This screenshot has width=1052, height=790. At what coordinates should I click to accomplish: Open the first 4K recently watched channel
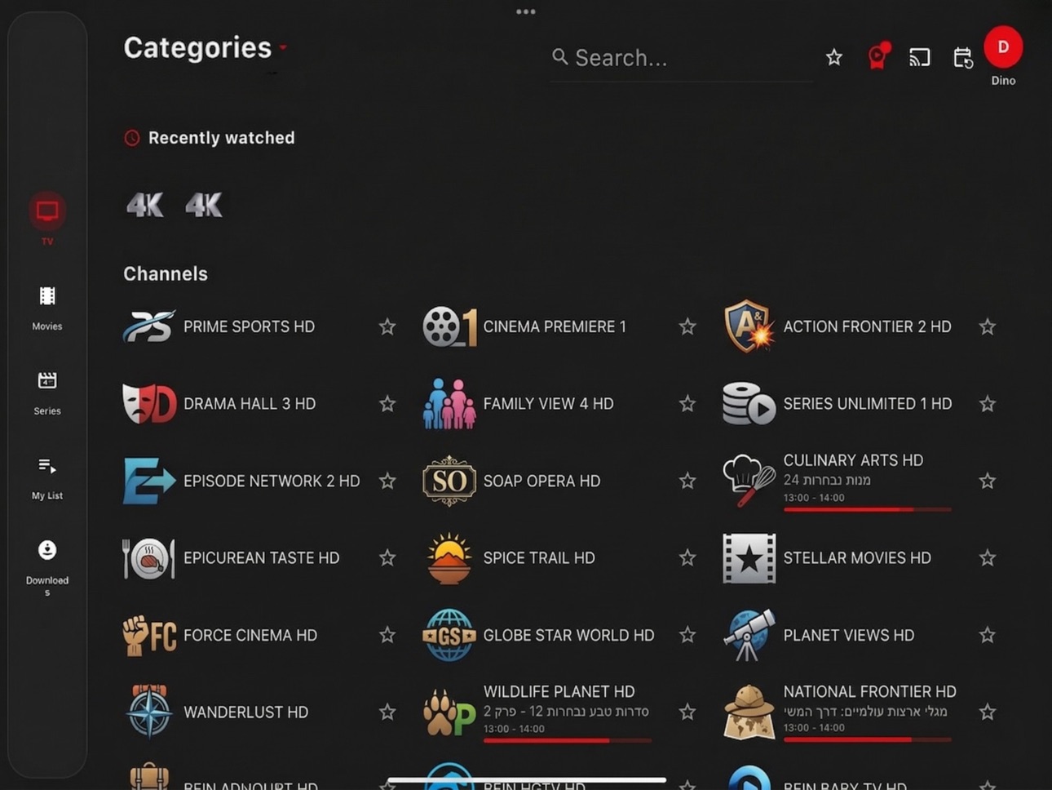pyautogui.click(x=145, y=205)
